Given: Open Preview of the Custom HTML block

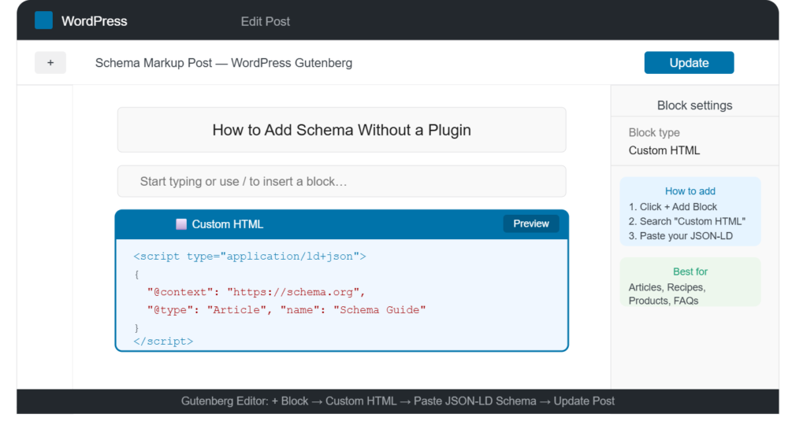Looking at the screenshot, I should pos(530,224).
